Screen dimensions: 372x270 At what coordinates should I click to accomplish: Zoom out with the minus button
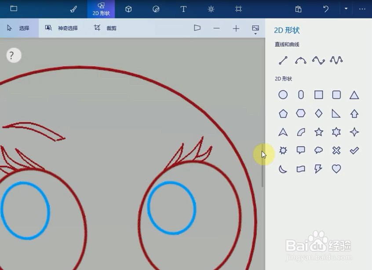tap(216, 29)
